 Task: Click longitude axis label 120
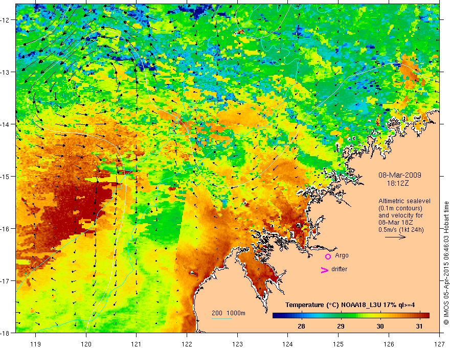click(x=86, y=344)
